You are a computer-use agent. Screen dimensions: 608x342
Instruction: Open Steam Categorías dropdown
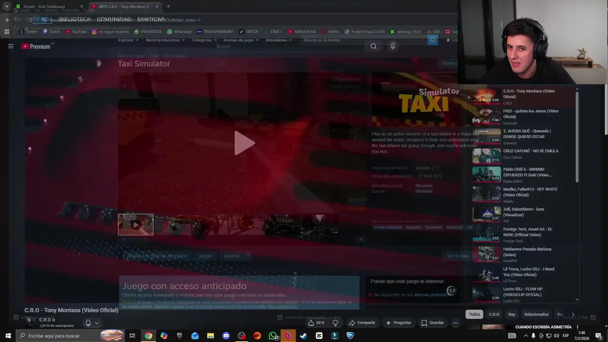tap(204, 40)
